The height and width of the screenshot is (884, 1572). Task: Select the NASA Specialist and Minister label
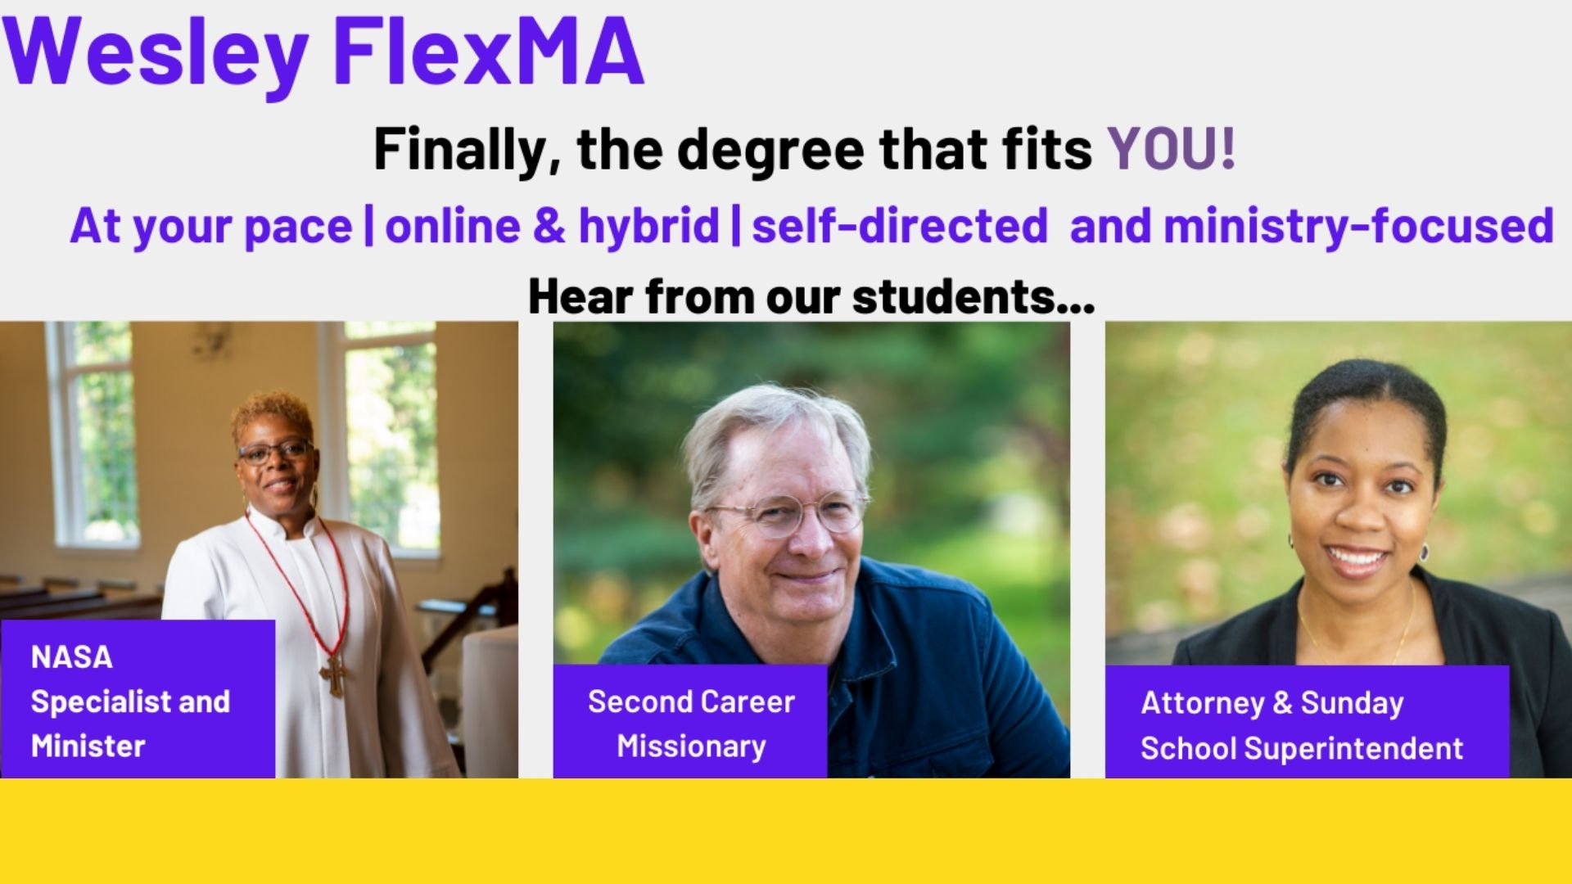point(138,699)
